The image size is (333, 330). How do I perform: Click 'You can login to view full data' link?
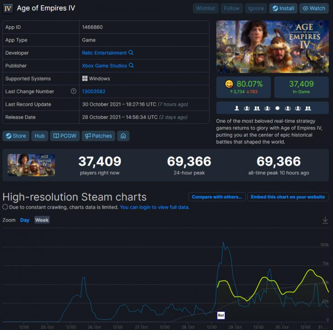tap(155, 207)
